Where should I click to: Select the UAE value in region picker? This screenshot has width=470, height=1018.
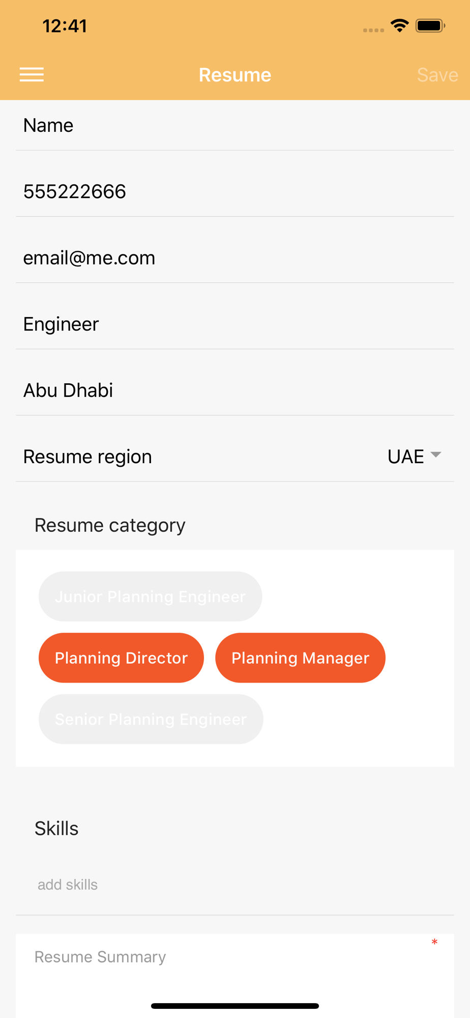[406, 457]
